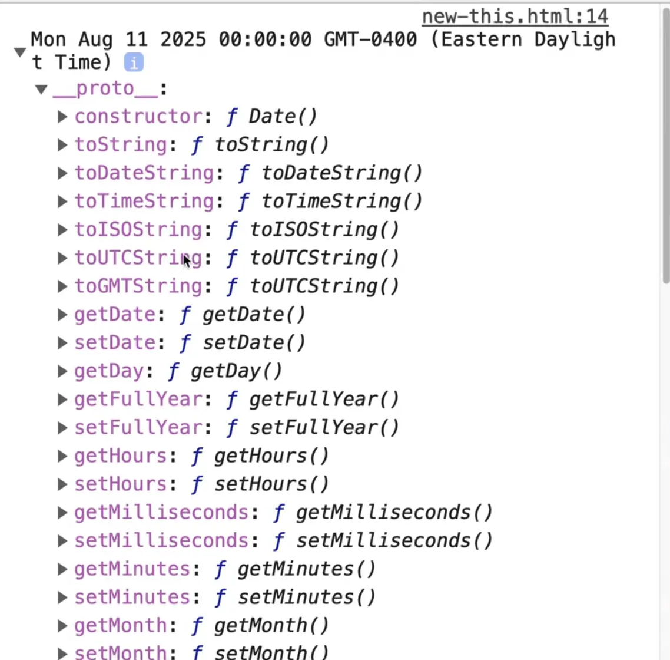The image size is (670, 660).
Task: Expand the toISOString entry
Action: click(x=62, y=230)
